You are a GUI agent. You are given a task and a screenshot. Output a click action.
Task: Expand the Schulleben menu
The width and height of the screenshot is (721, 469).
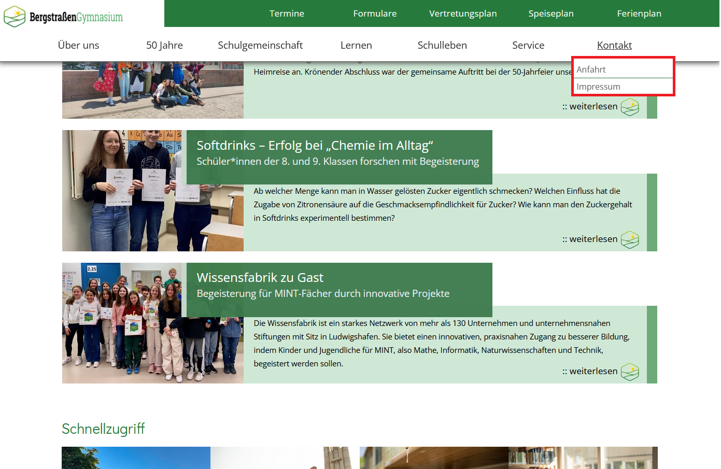point(442,45)
